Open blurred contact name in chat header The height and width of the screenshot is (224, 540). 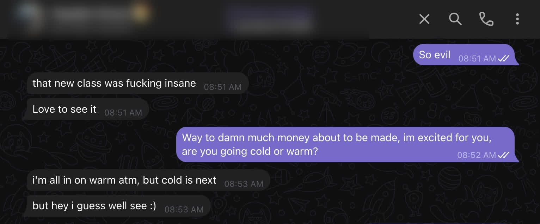pyautogui.click(x=90, y=14)
